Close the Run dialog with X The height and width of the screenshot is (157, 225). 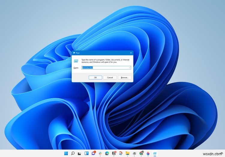131,53
